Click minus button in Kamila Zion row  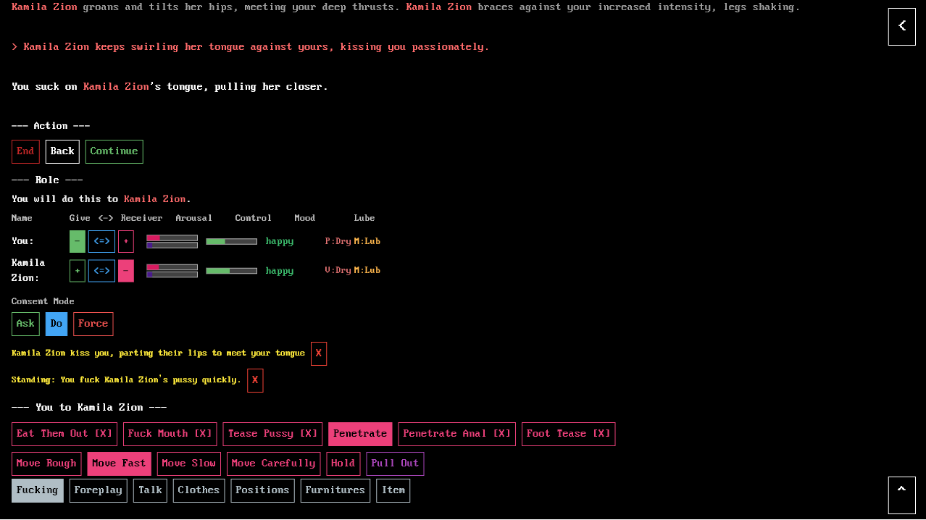(x=126, y=271)
